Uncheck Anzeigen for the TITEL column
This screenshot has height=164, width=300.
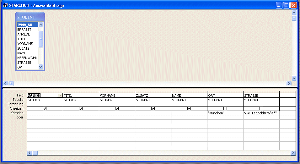click(81, 108)
